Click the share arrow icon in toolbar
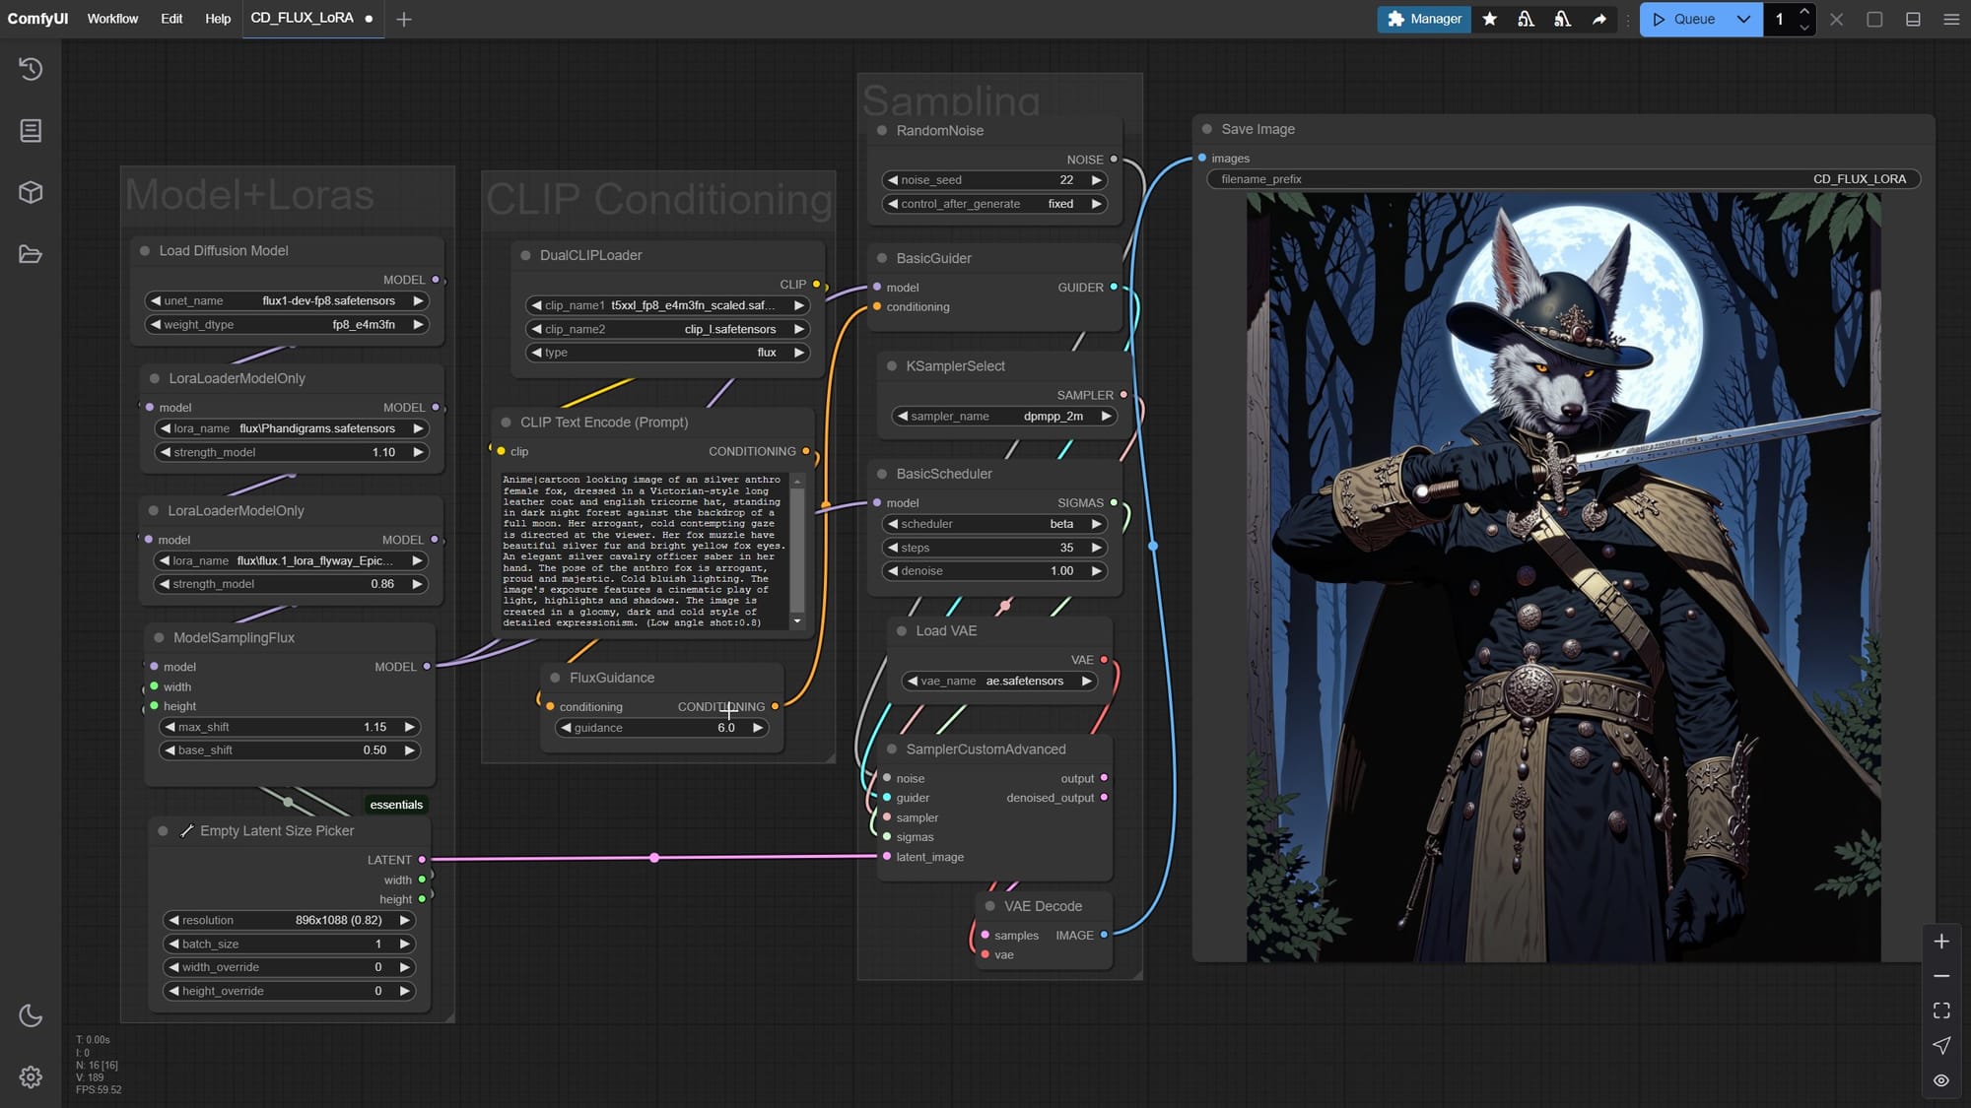 pyautogui.click(x=1598, y=19)
